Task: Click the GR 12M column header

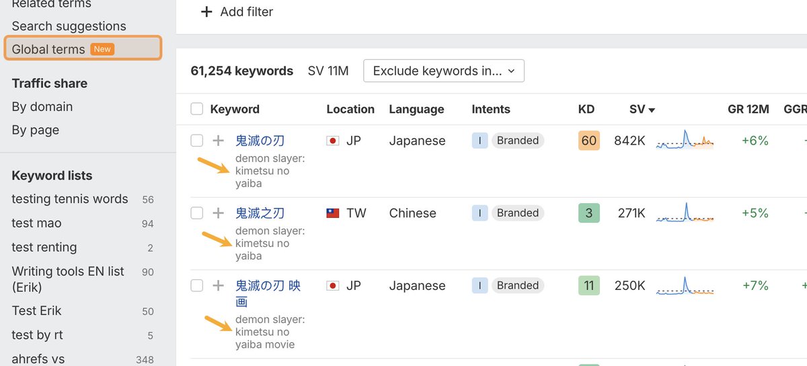Action: [x=748, y=109]
